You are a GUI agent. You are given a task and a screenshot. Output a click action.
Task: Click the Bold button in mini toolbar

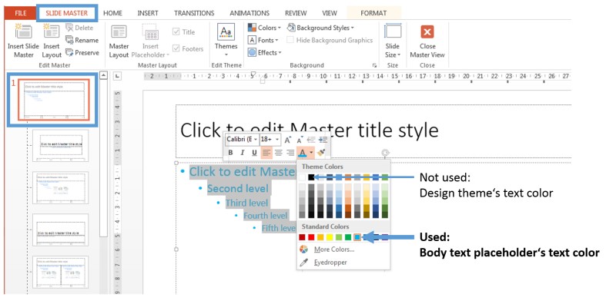click(230, 153)
